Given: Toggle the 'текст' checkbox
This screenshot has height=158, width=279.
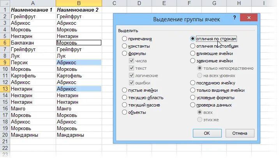Looking at the screenshot, I should click(131, 68).
